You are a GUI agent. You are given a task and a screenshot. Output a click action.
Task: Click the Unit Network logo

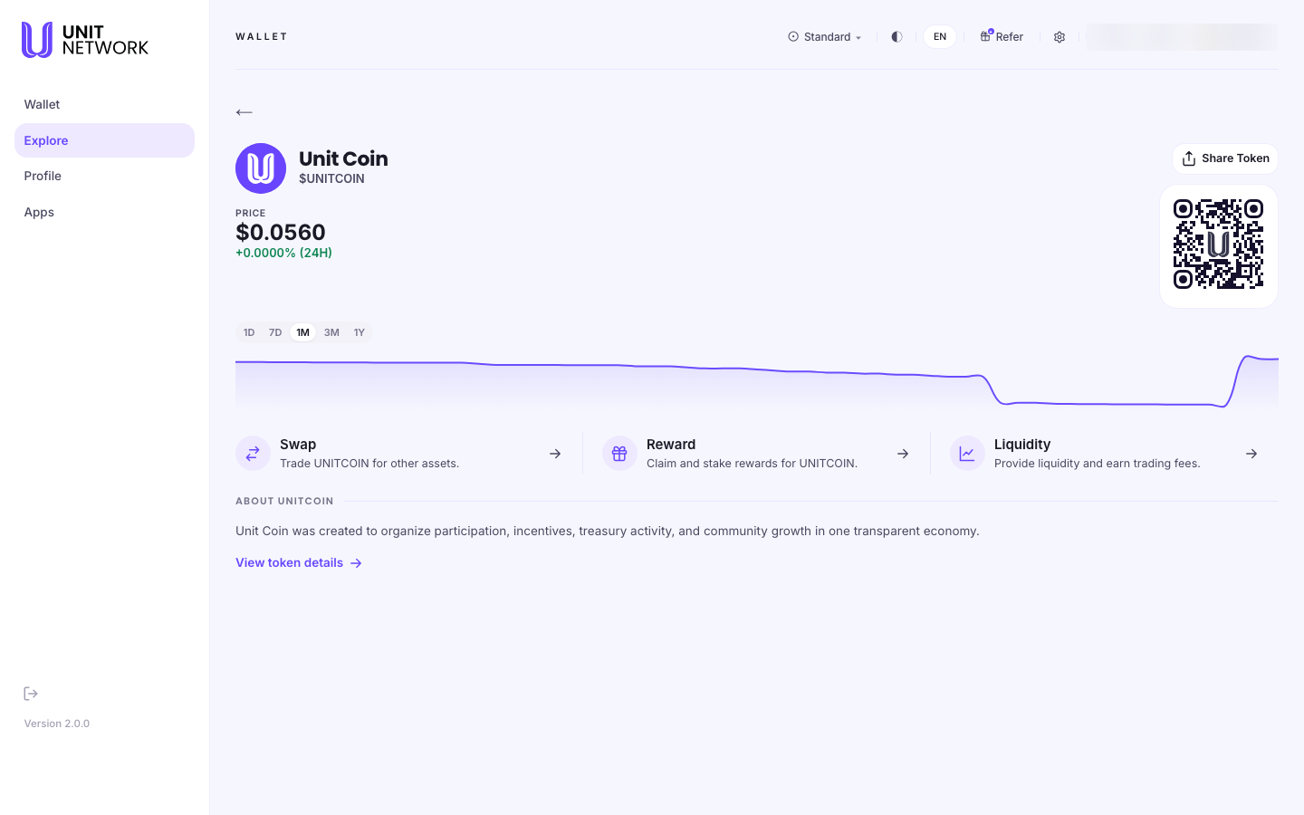tap(85, 40)
